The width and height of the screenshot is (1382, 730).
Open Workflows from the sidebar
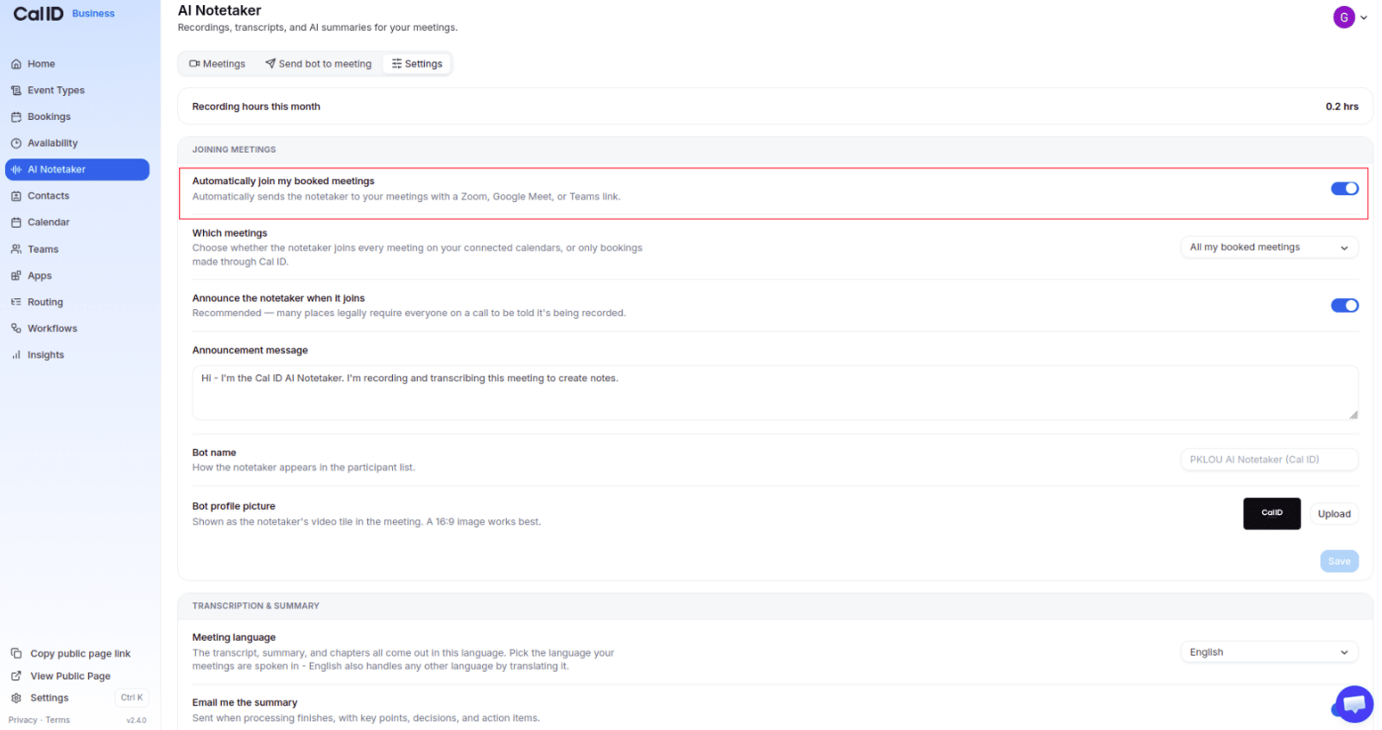click(x=77, y=328)
